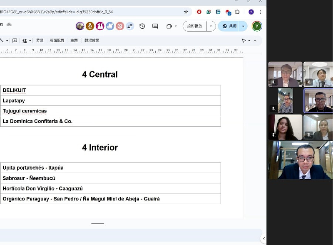The width and height of the screenshot is (333, 249).
Task: Select the DELIKUIT table cell
Action: (x=110, y=90)
